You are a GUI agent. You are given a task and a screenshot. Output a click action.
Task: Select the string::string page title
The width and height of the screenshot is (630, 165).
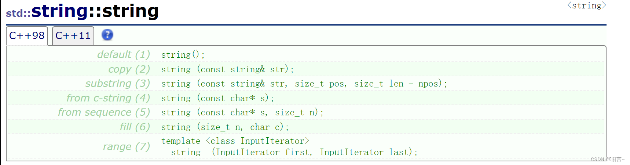95,11
